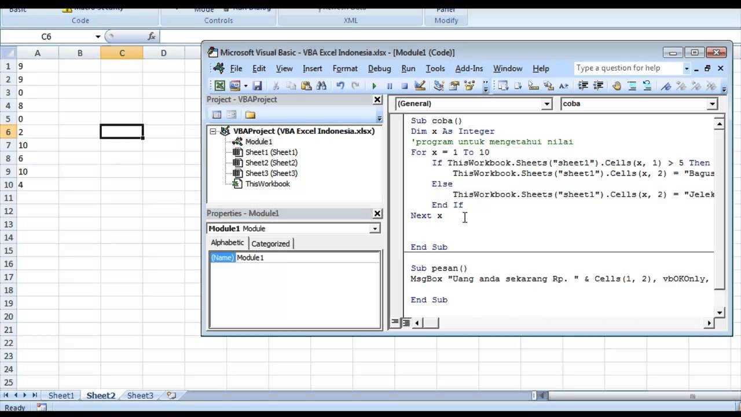Click the Comment Block icon
The width and height of the screenshot is (741, 417).
click(632, 86)
